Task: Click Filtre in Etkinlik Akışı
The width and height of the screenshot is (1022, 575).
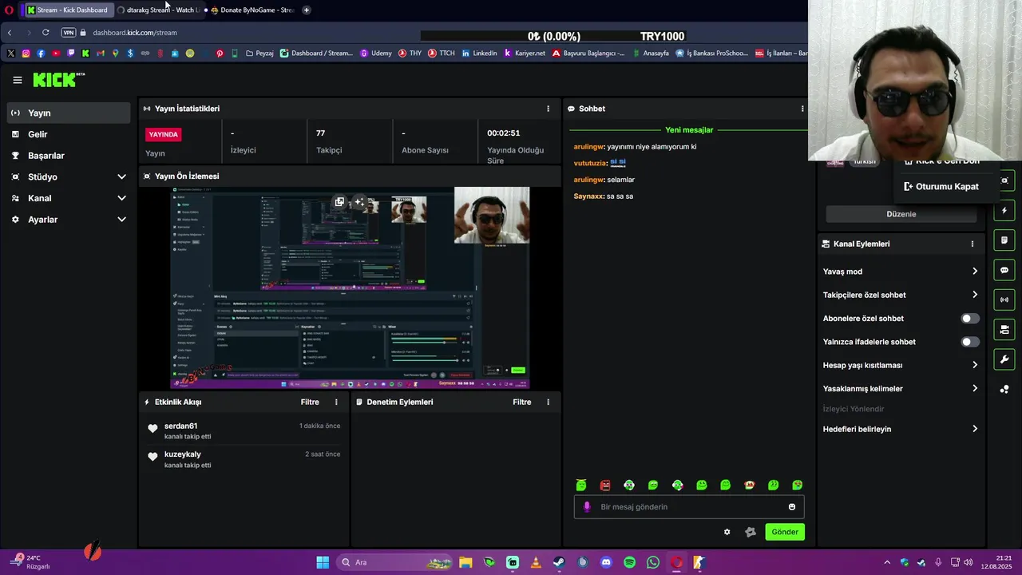Action: pos(310,402)
